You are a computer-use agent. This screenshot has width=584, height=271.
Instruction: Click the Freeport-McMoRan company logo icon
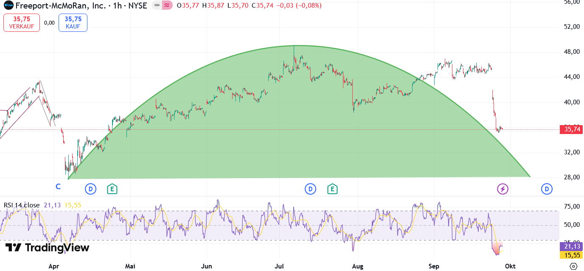pyautogui.click(x=8, y=6)
